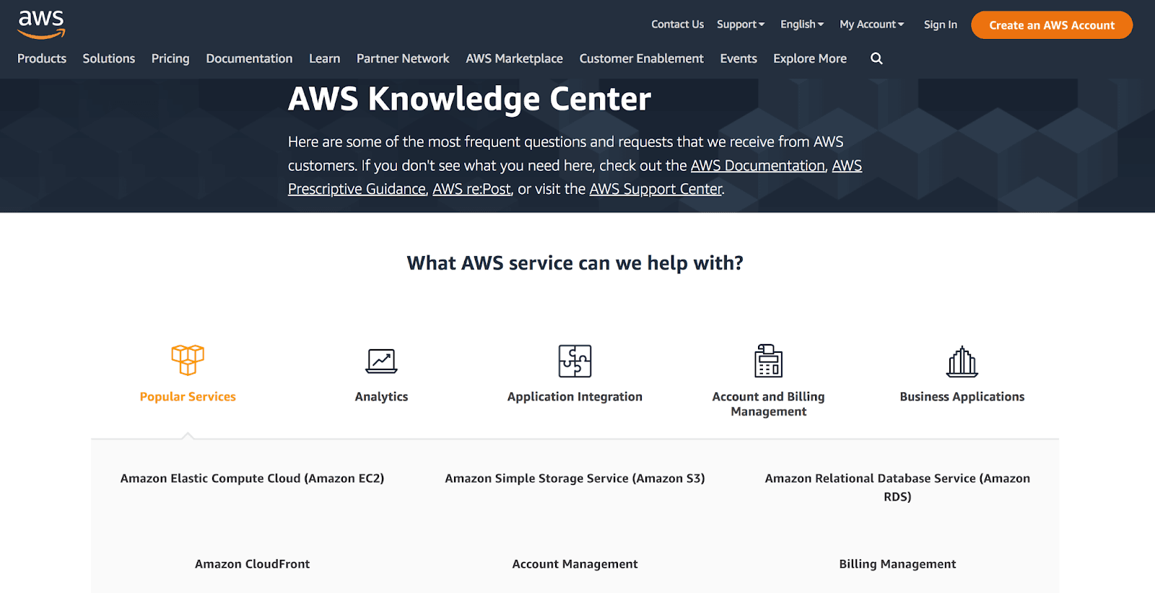
Task: Follow the AWS Documentation link
Action: [x=757, y=166]
